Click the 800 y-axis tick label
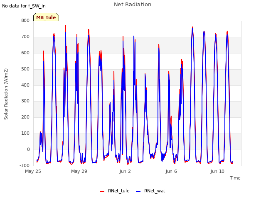This screenshot has height=199, width=266. pos(25,20)
